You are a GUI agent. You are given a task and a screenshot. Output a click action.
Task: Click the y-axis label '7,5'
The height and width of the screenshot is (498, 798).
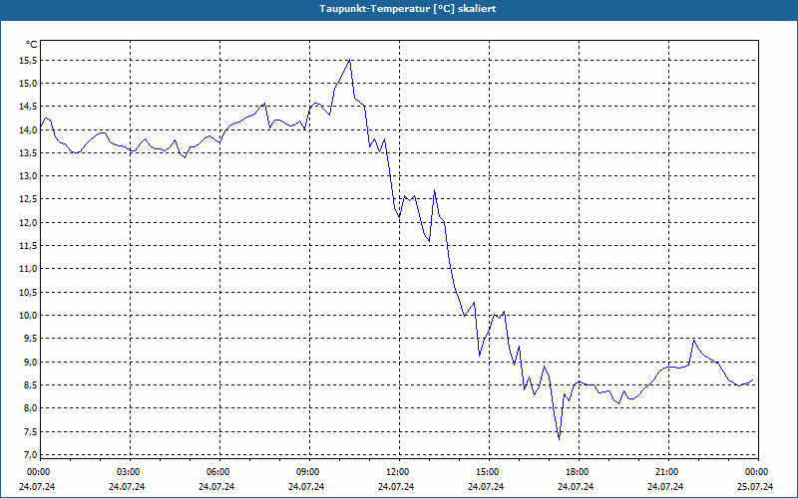[x=31, y=432]
